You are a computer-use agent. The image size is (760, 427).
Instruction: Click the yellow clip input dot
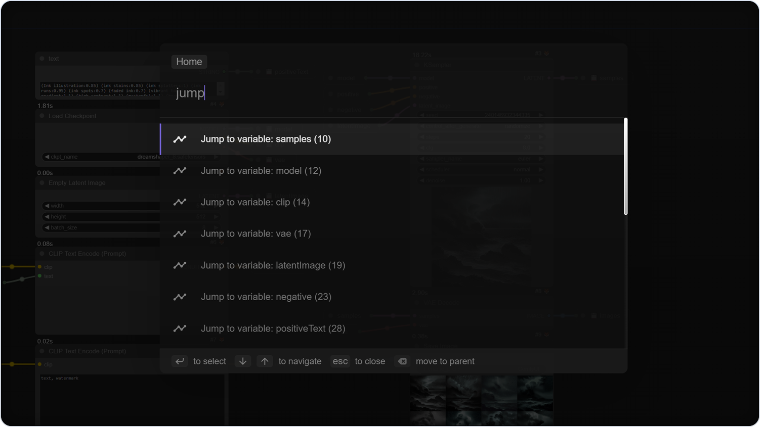[x=39, y=267]
